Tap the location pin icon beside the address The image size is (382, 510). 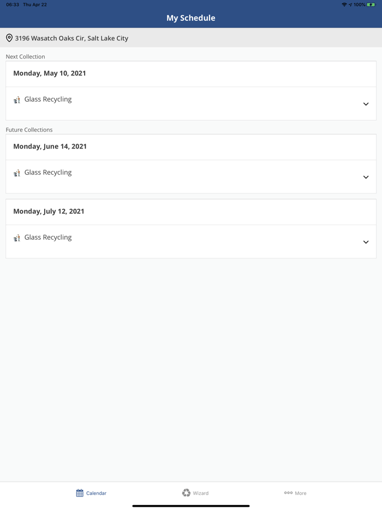coord(9,38)
